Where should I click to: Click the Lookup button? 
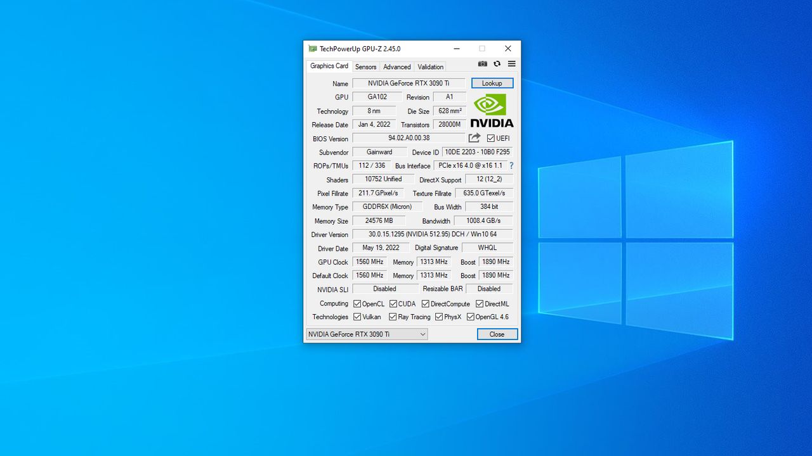[492, 83]
